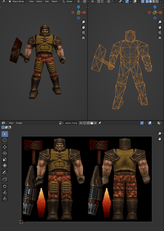Image resolution: width=164 pixels, height=231 pixels.
Task: Select the Annotate pencil tool
Action: click(x=5, y=172)
